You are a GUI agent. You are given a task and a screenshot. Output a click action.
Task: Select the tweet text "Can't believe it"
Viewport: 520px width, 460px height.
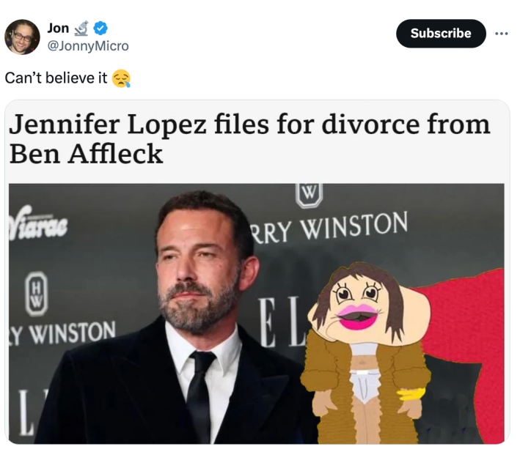point(56,78)
